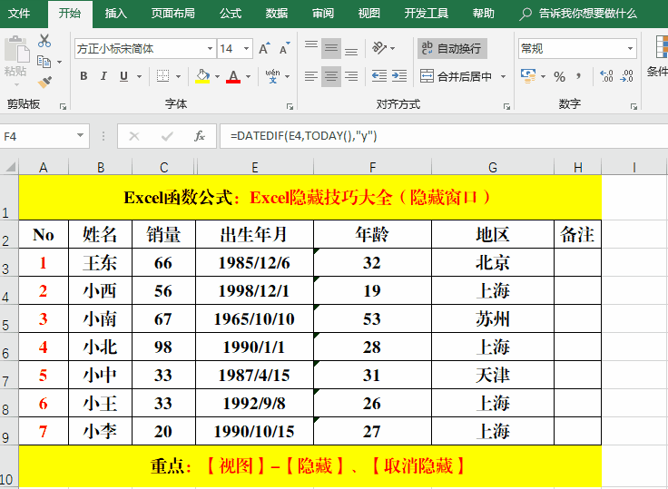Expand borders options arrow
Viewport: 668px width, 489px height.
[x=178, y=77]
